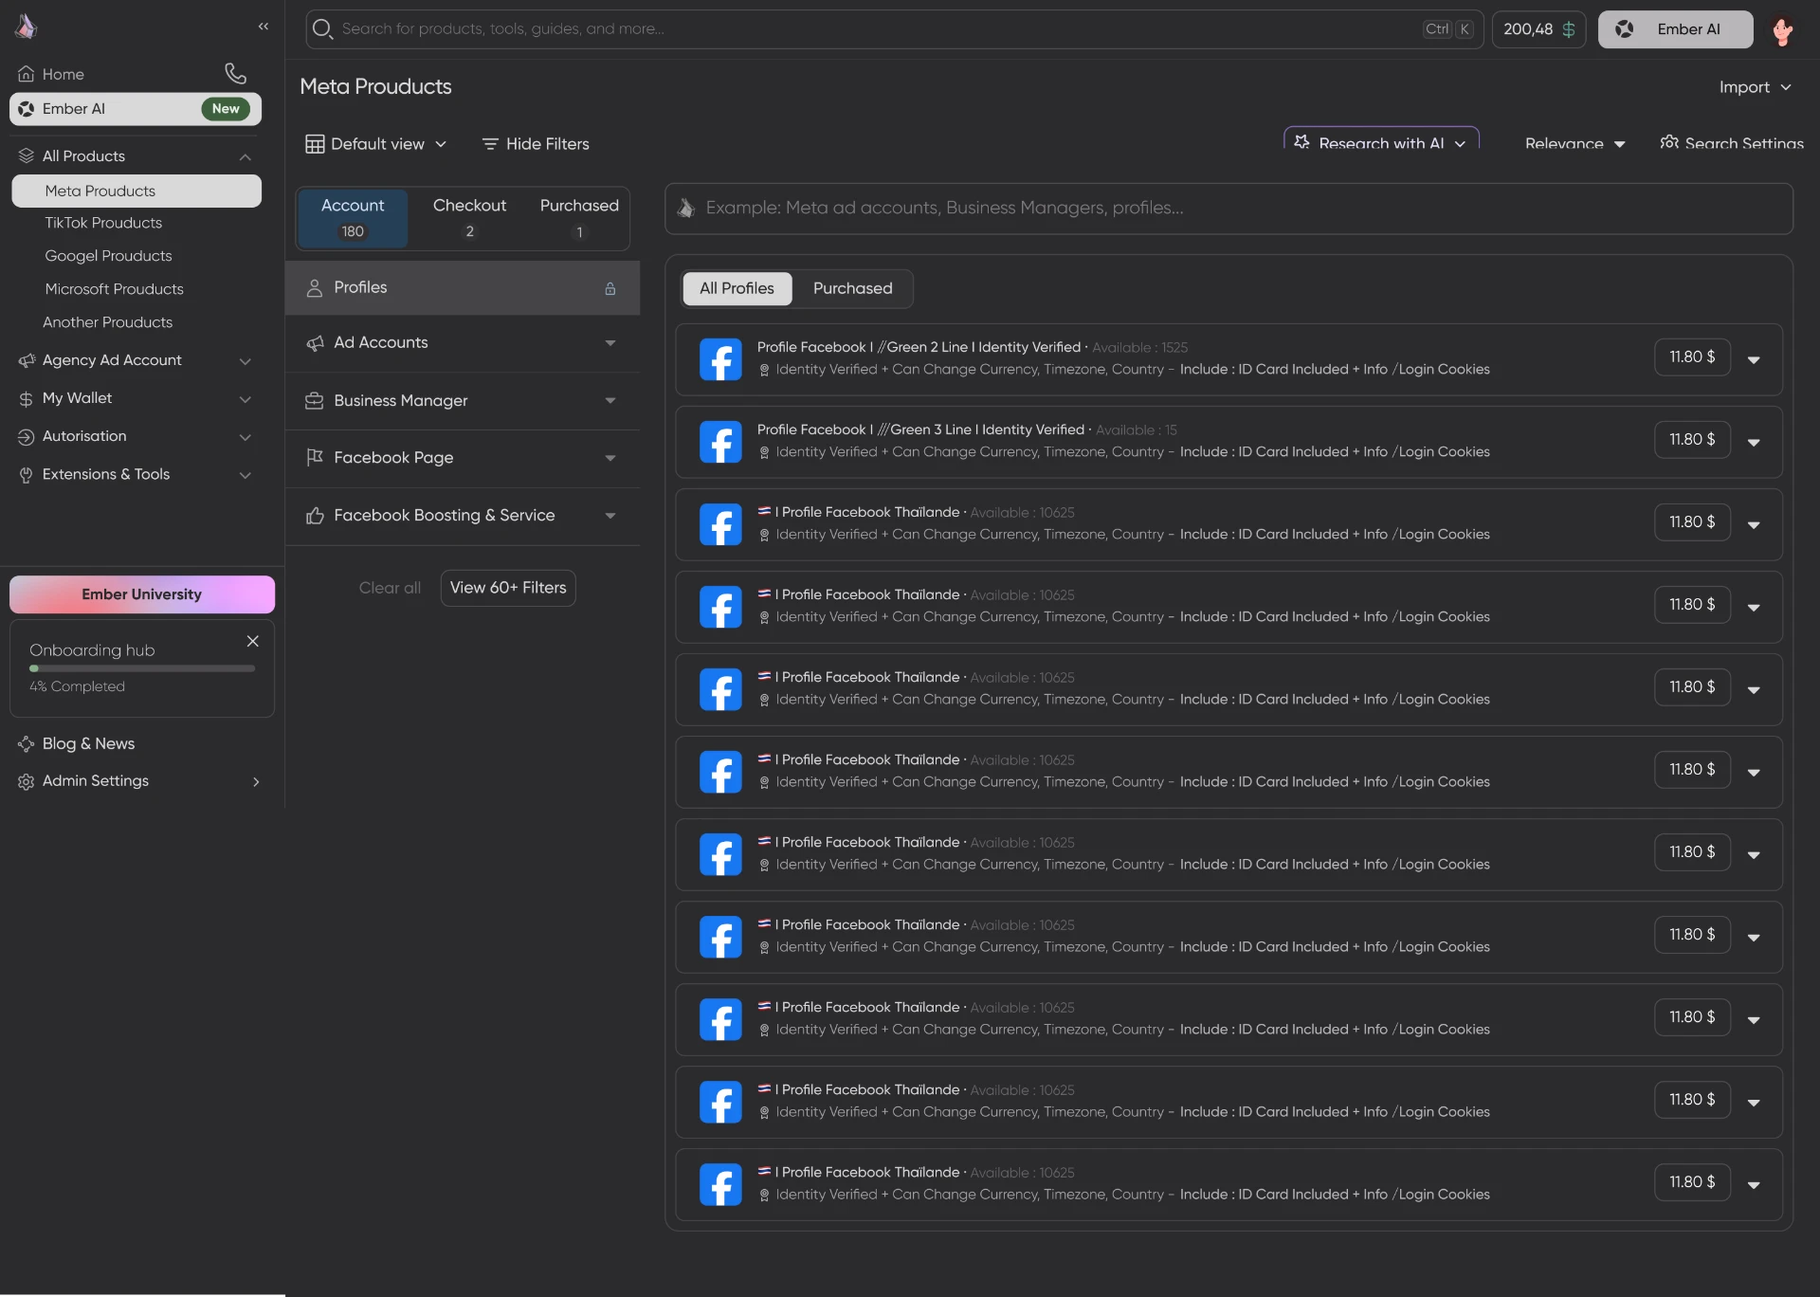Open the user avatar in top bar
Image resolution: width=1820 pixels, height=1297 pixels.
pyautogui.click(x=1782, y=30)
